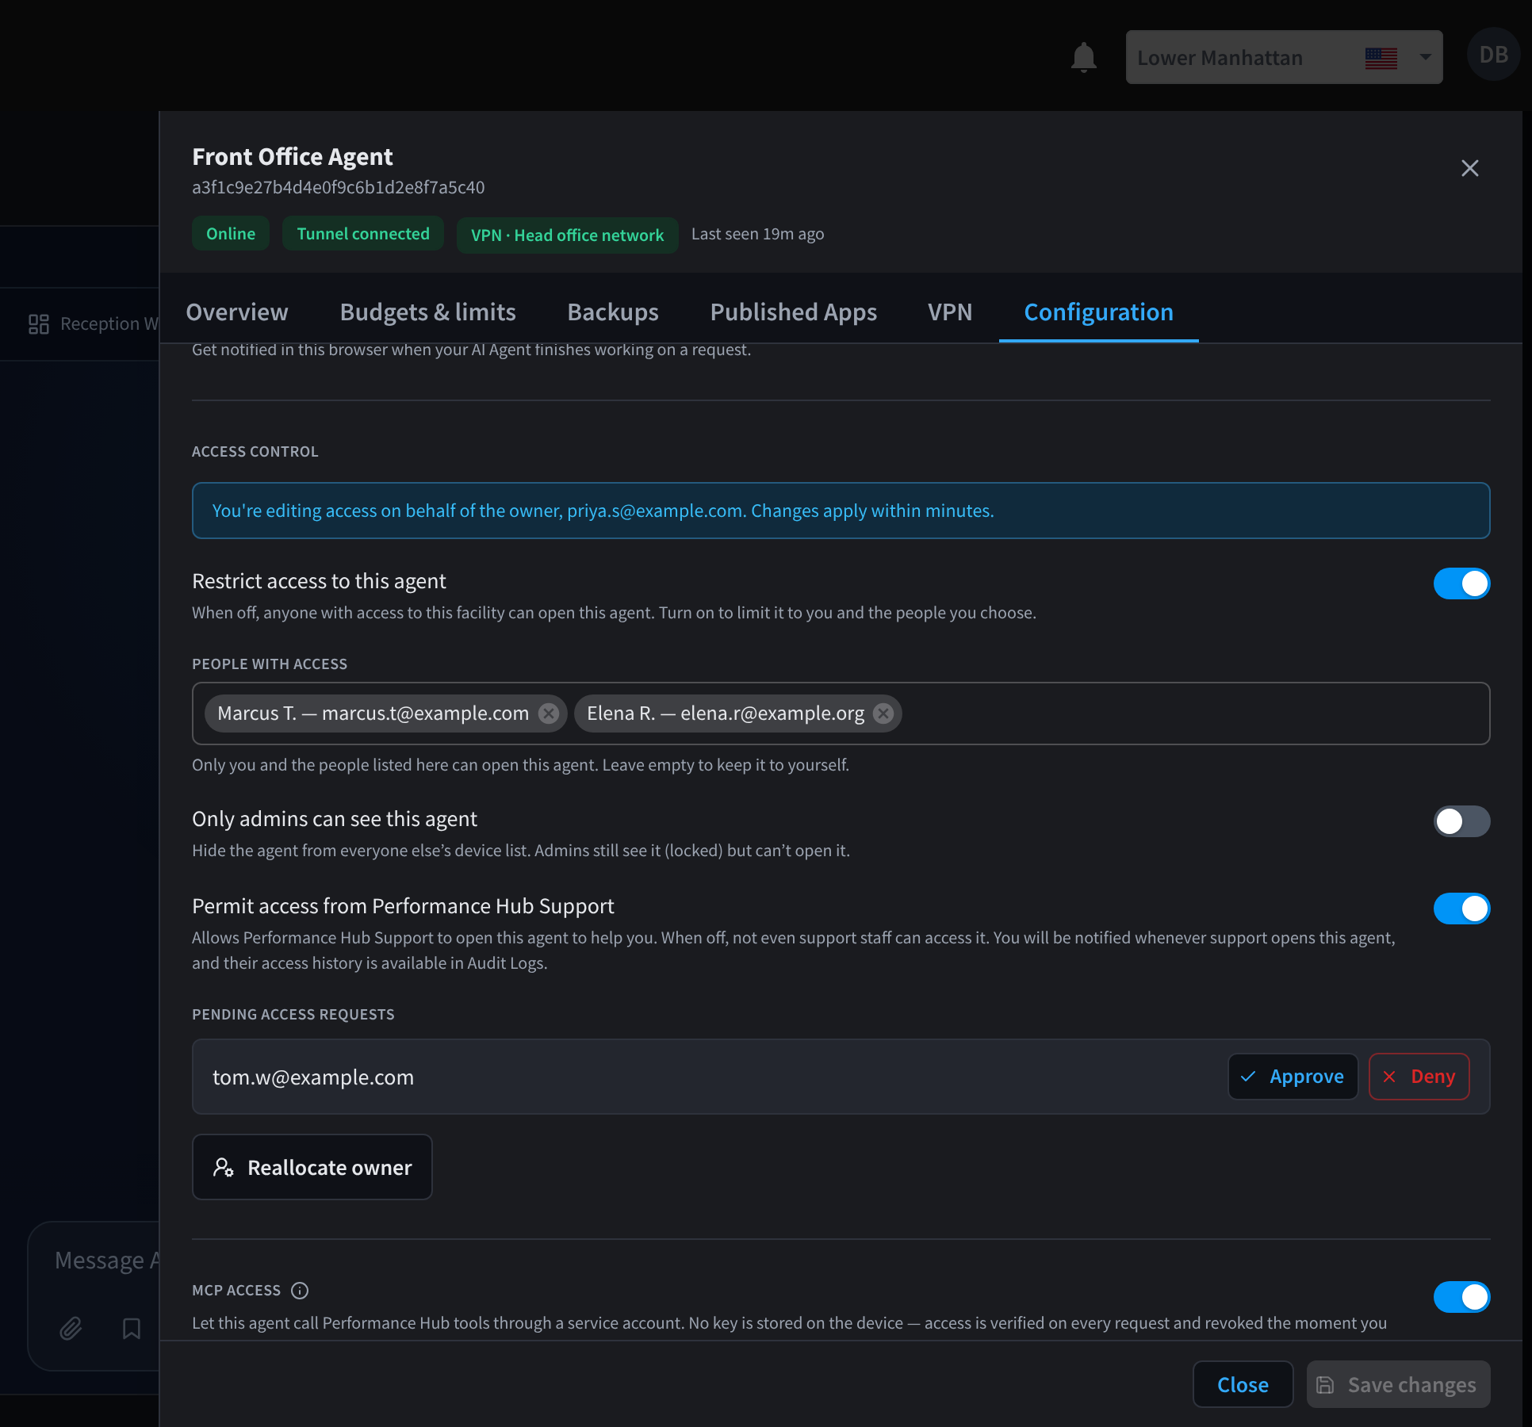Open the Budgets & limits tab
Image resolution: width=1532 pixels, height=1427 pixels.
pos(428,312)
